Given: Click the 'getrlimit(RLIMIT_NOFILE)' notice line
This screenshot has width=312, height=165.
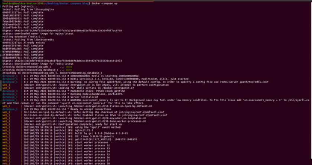Looking at the screenshot, I should tap(70, 139).
